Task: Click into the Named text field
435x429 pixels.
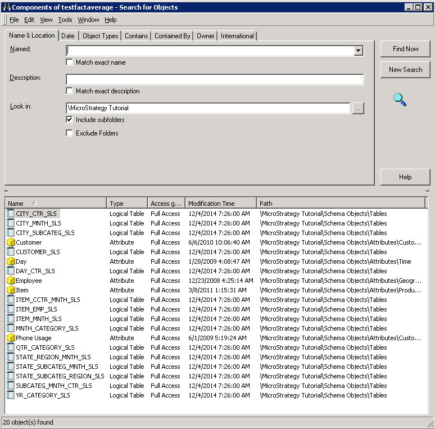Action: click(x=210, y=51)
